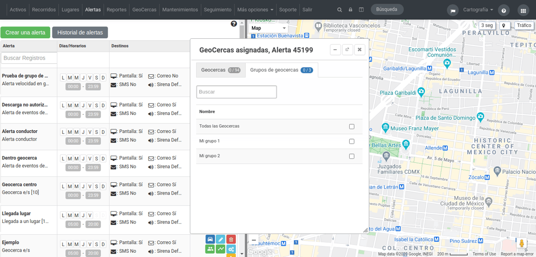Click Museo Franz Mayer marker on map
The width and height of the screenshot is (536, 257).
coord(386,128)
